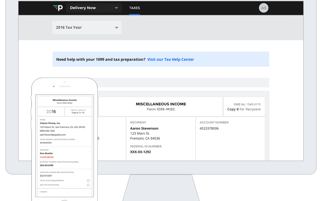Check 2nd TIN notification box on phone
The width and height of the screenshot is (323, 201).
[x=88, y=185]
